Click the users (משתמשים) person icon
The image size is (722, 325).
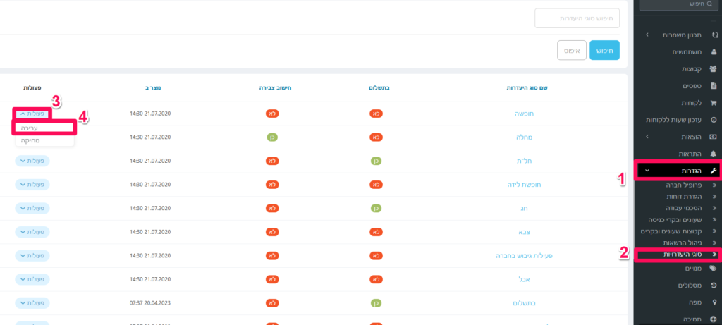coord(714,51)
